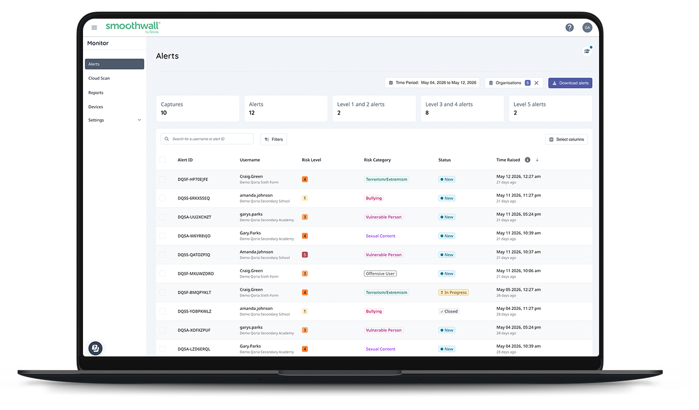The image size is (699, 410).
Task: Click the Offensive User category tag
Action: pos(380,273)
